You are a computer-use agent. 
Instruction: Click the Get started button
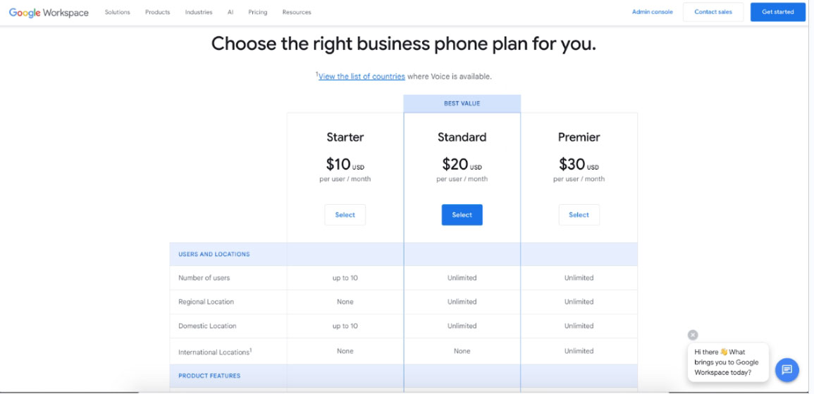777,12
